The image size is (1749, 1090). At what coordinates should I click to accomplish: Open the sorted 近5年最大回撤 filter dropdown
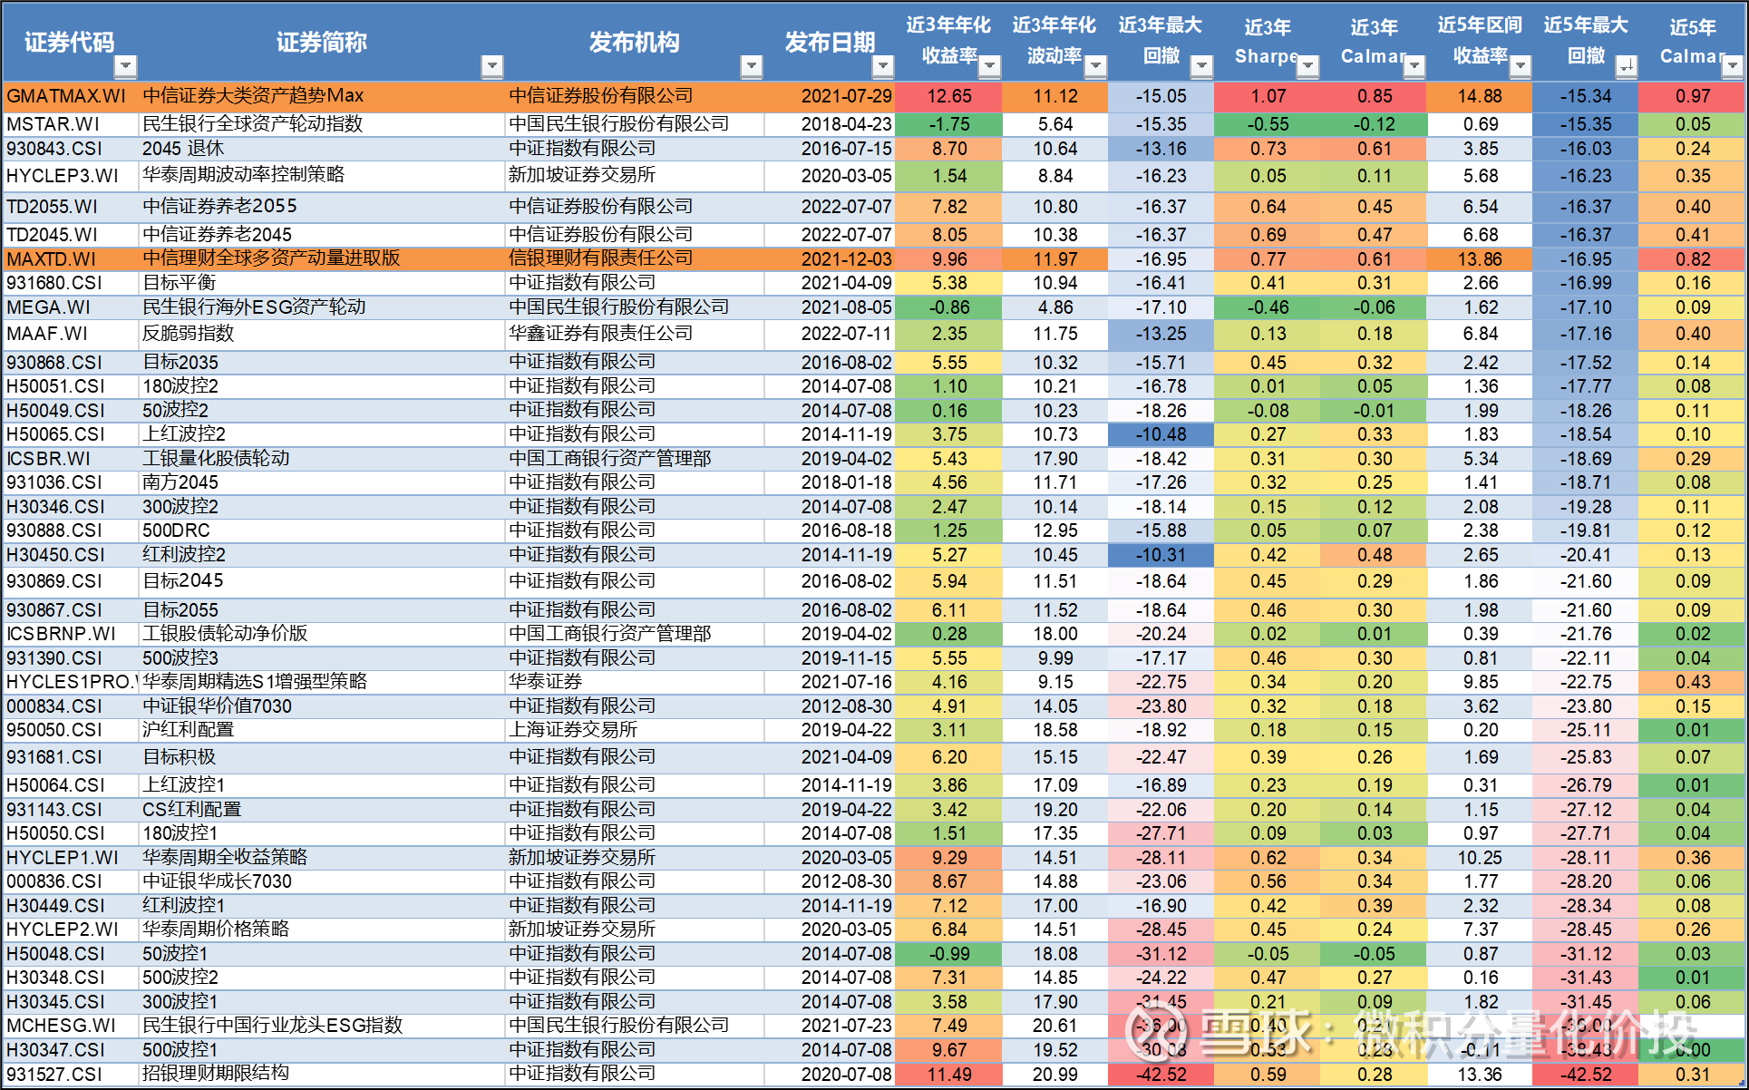(x=1628, y=66)
